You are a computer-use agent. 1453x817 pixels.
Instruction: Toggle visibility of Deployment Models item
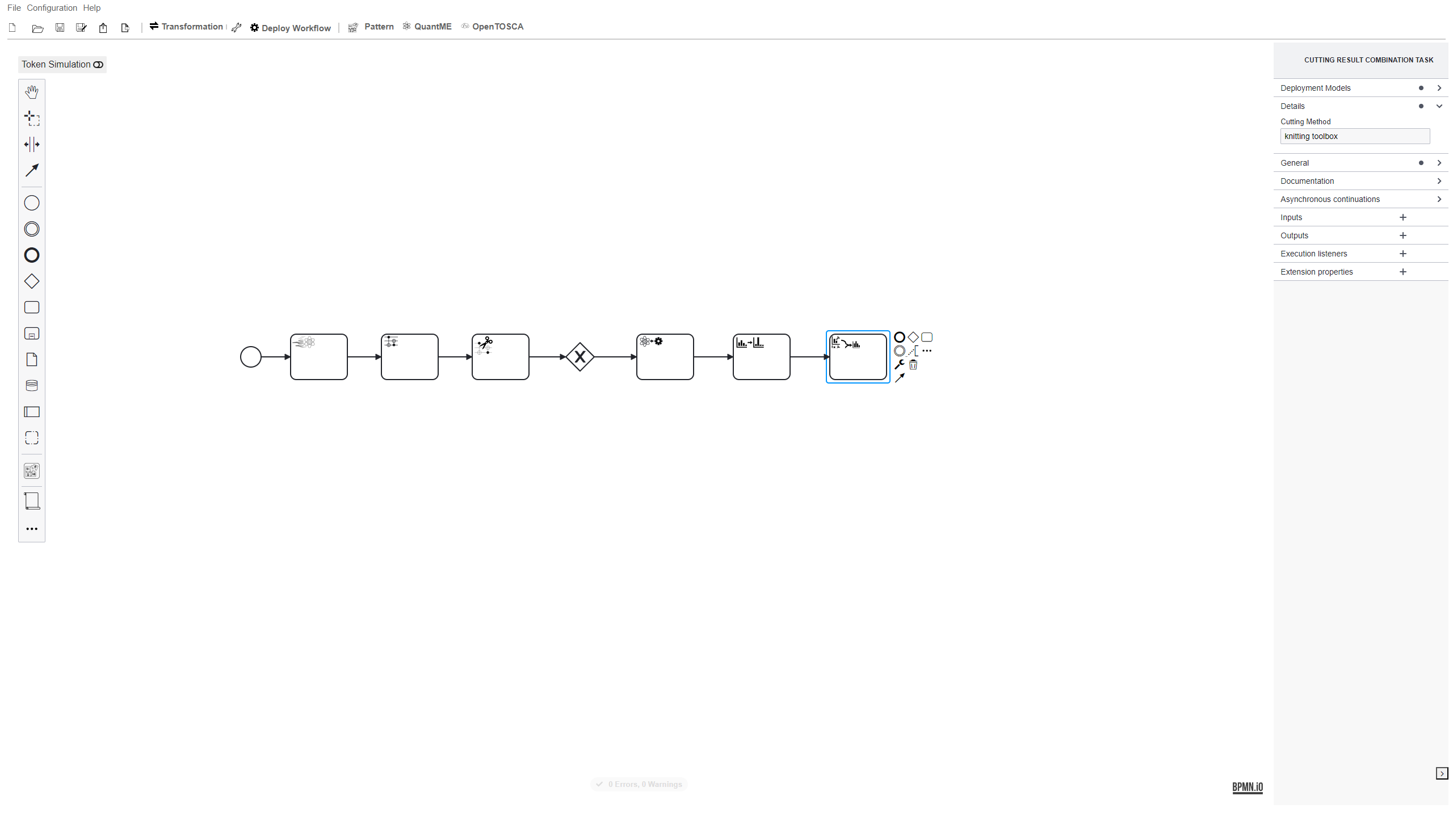(1440, 87)
